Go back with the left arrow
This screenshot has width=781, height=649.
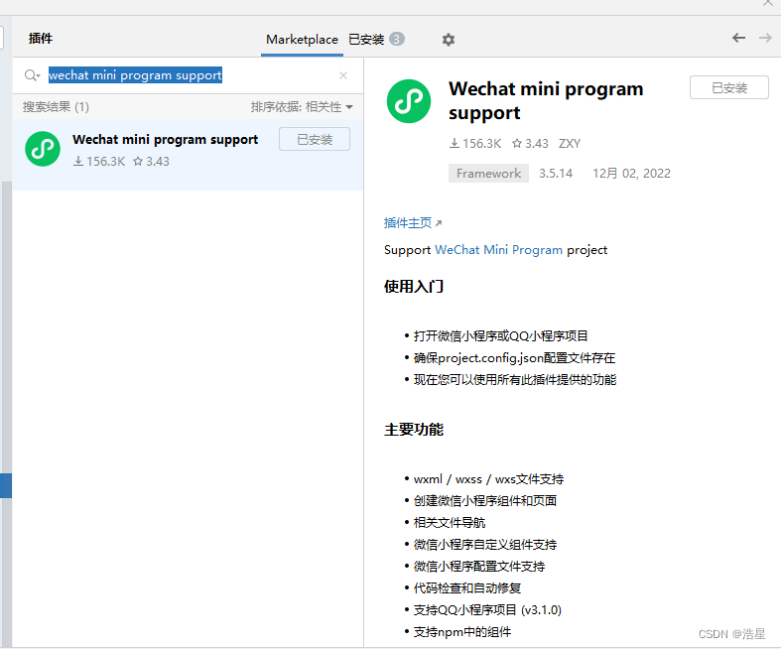[x=738, y=38]
